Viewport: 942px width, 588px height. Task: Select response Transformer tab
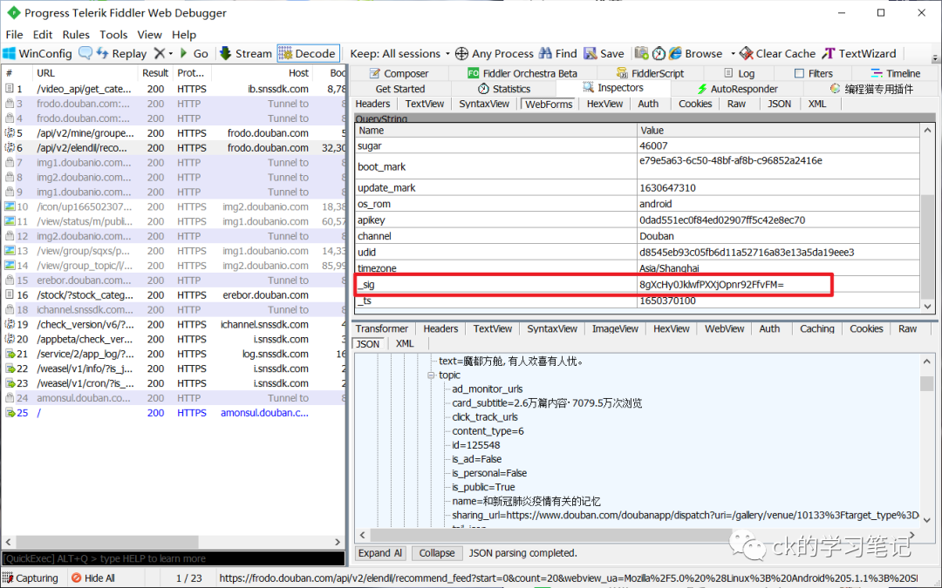(381, 328)
